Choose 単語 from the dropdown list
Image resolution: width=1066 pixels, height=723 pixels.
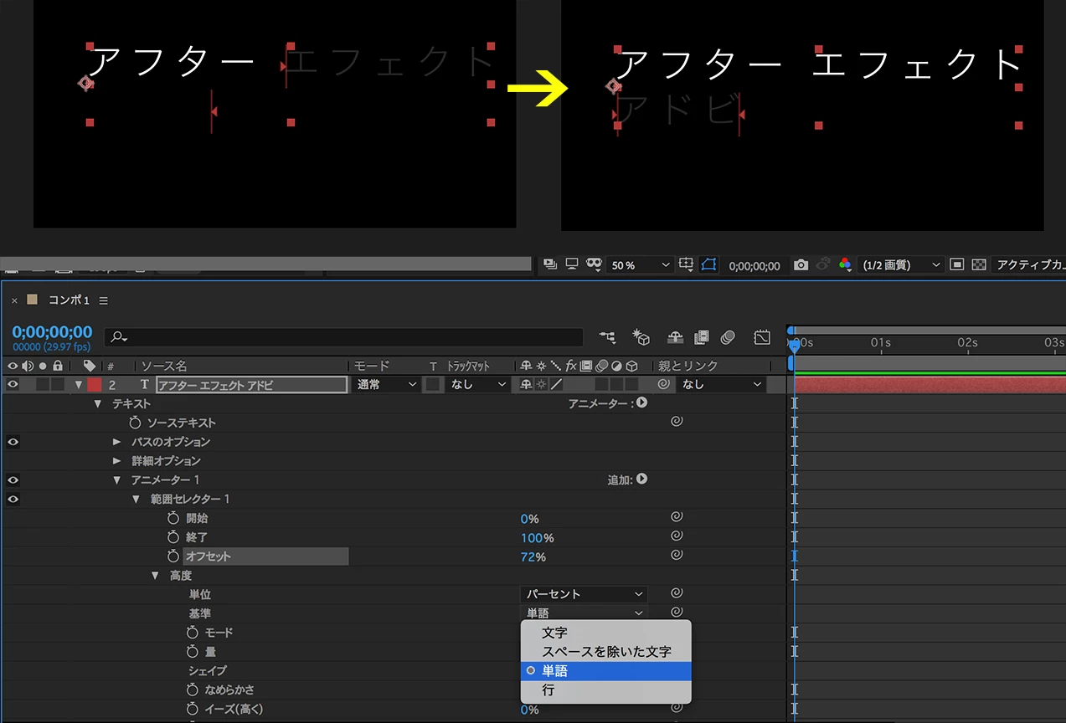point(605,671)
